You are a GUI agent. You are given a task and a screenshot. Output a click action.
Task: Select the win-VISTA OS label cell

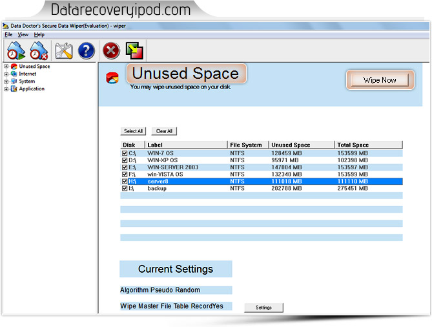(165, 174)
